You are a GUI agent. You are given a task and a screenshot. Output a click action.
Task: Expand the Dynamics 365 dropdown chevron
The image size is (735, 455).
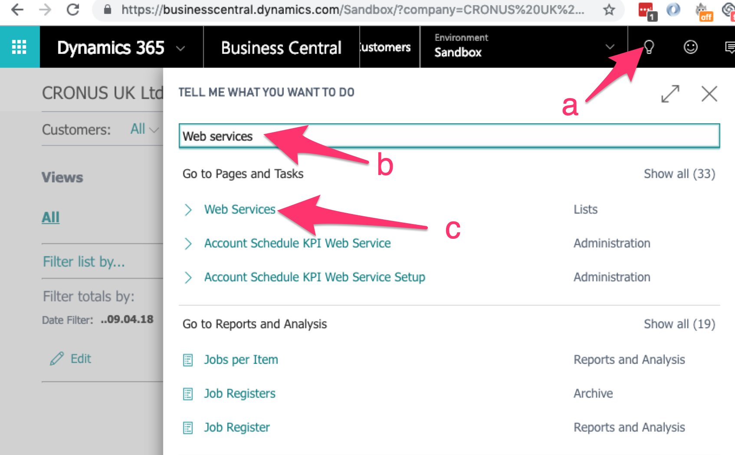180,48
